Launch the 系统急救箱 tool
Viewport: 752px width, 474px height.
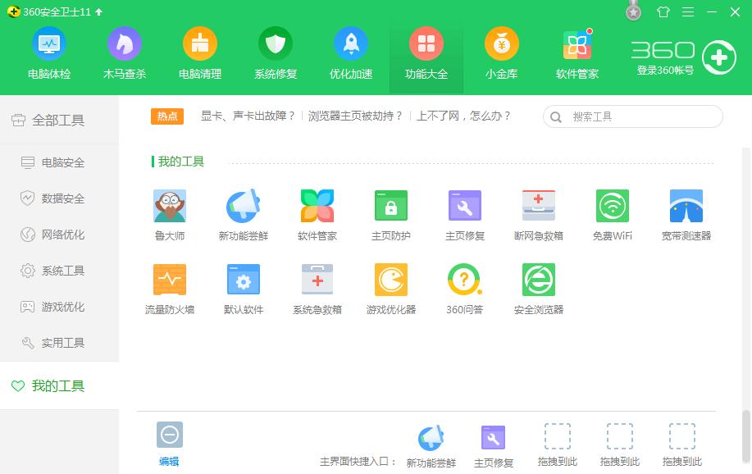pyautogui.click(x=317, y=289)
